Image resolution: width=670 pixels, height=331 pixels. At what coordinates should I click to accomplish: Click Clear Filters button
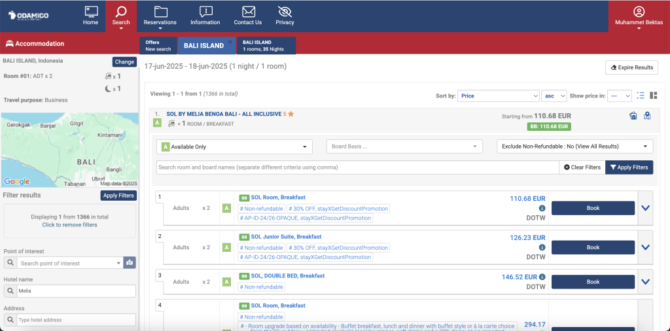pos(582,167)
